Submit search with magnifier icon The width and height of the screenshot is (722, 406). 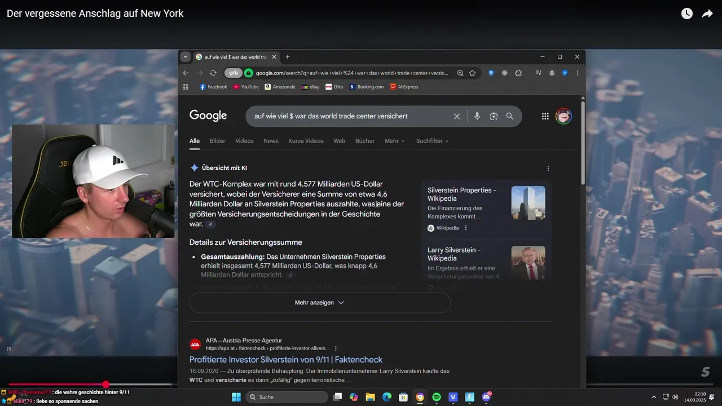pos(510,116)
